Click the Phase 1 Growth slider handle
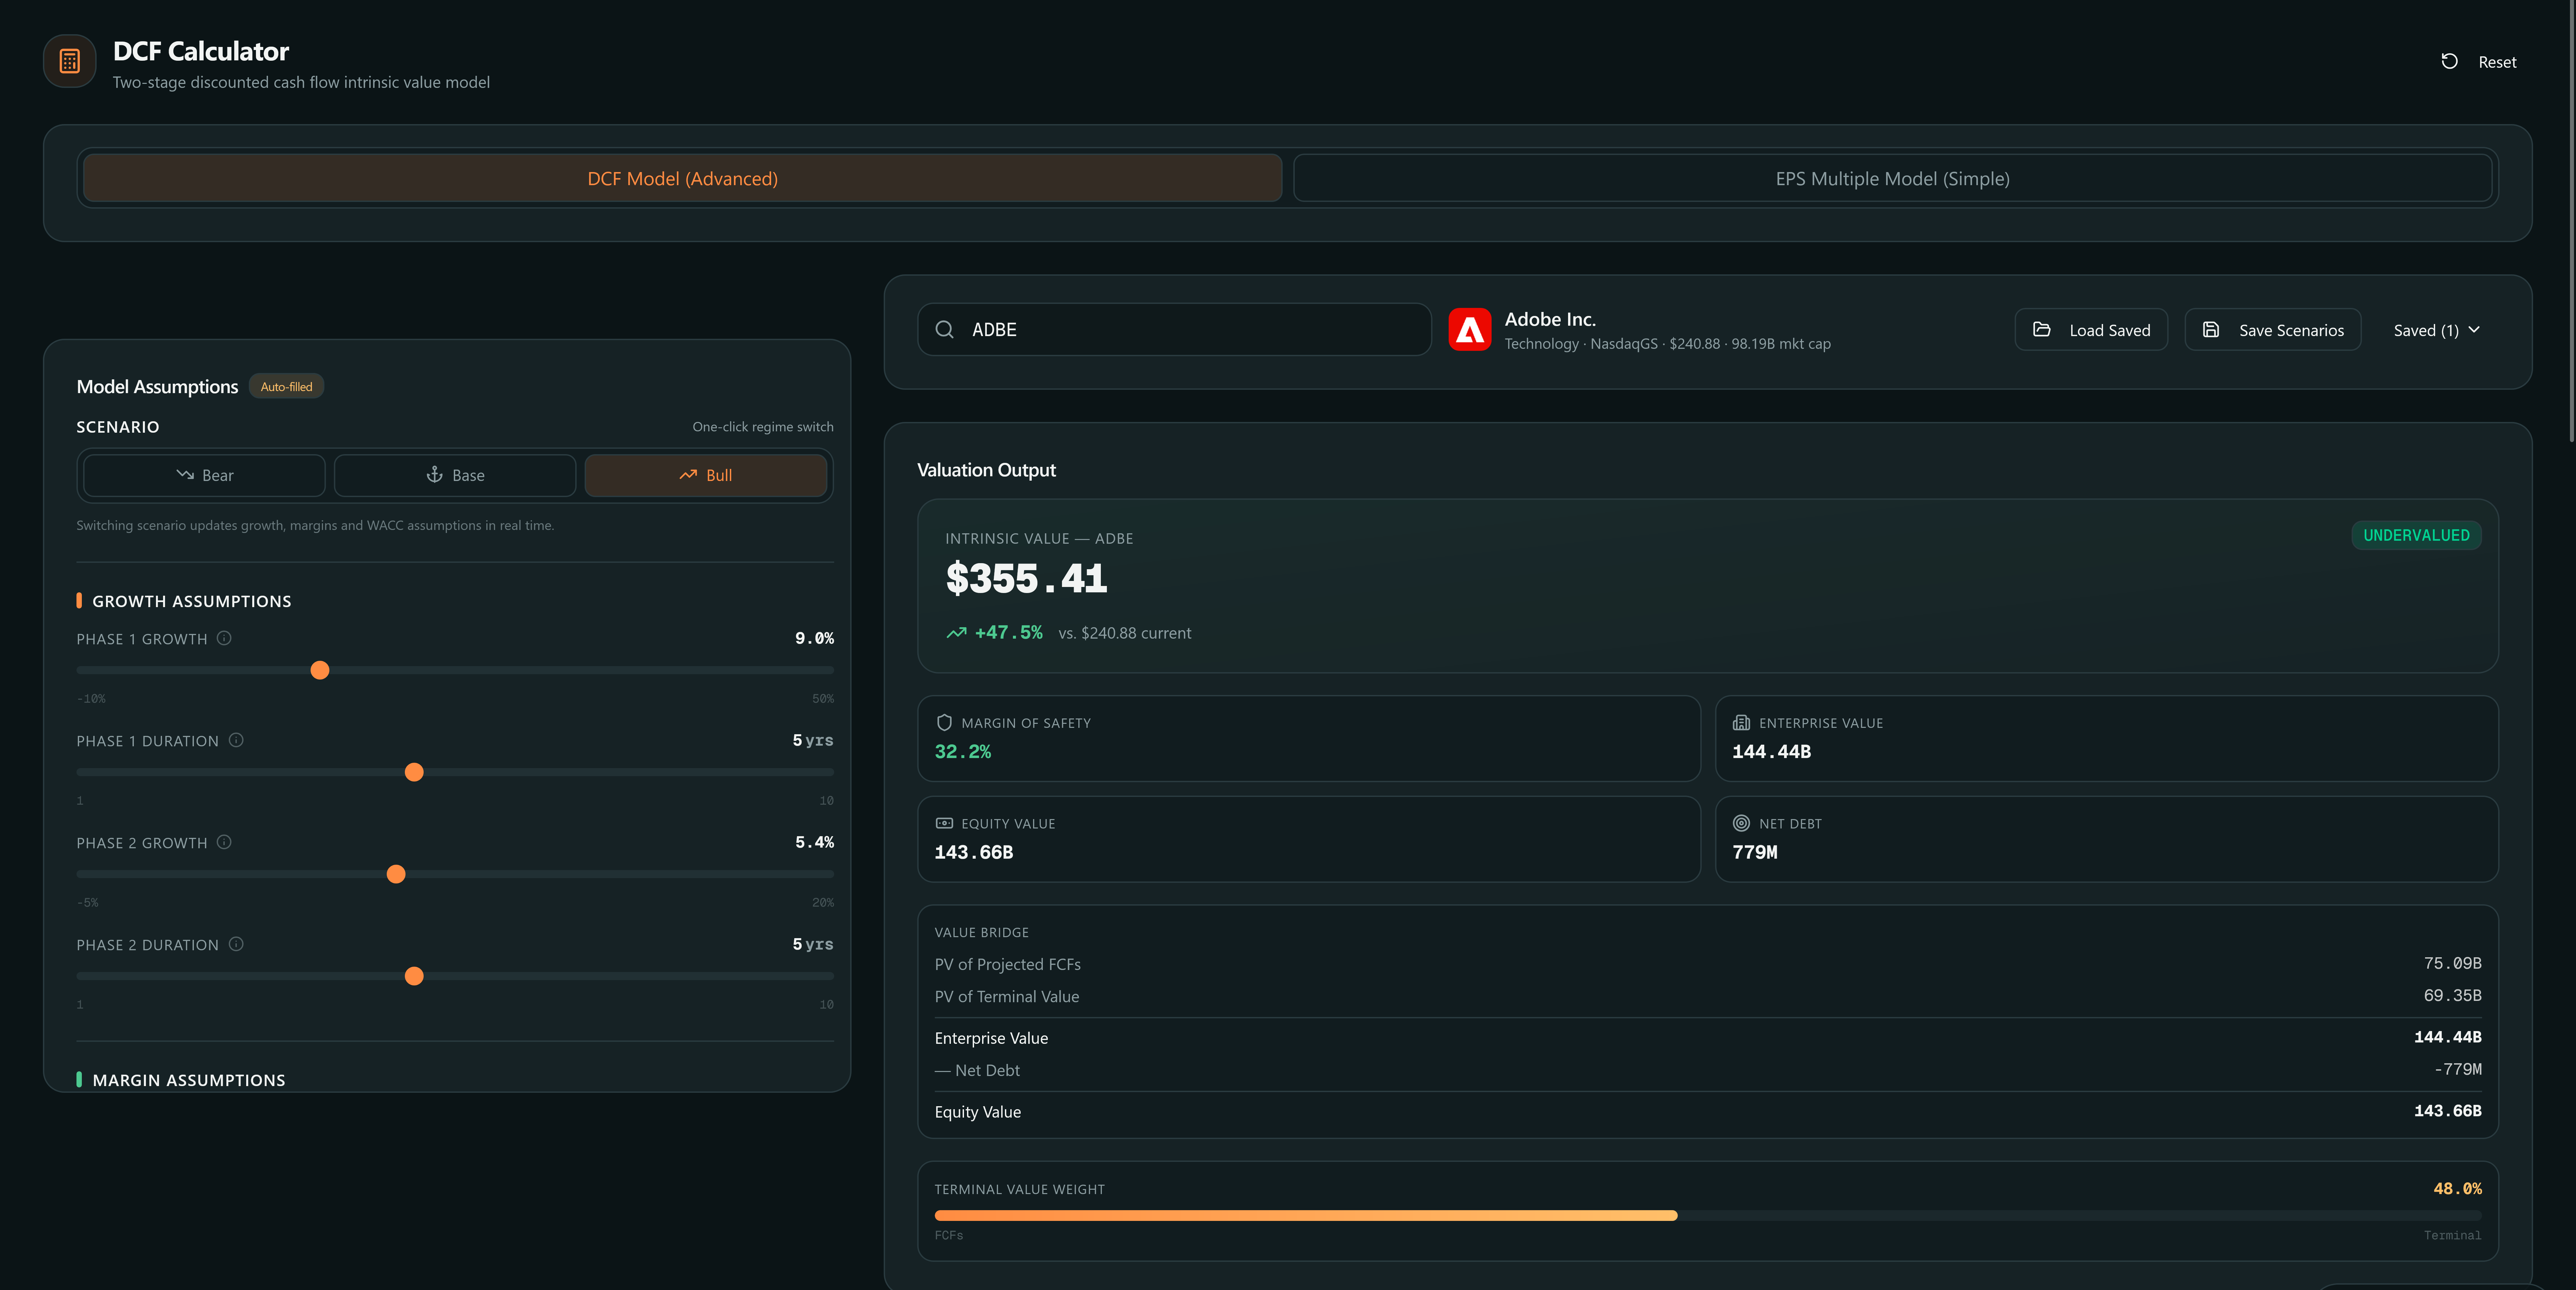Image resolution: width=2576 pixels, height=1290 pixels. pos(320,670)
